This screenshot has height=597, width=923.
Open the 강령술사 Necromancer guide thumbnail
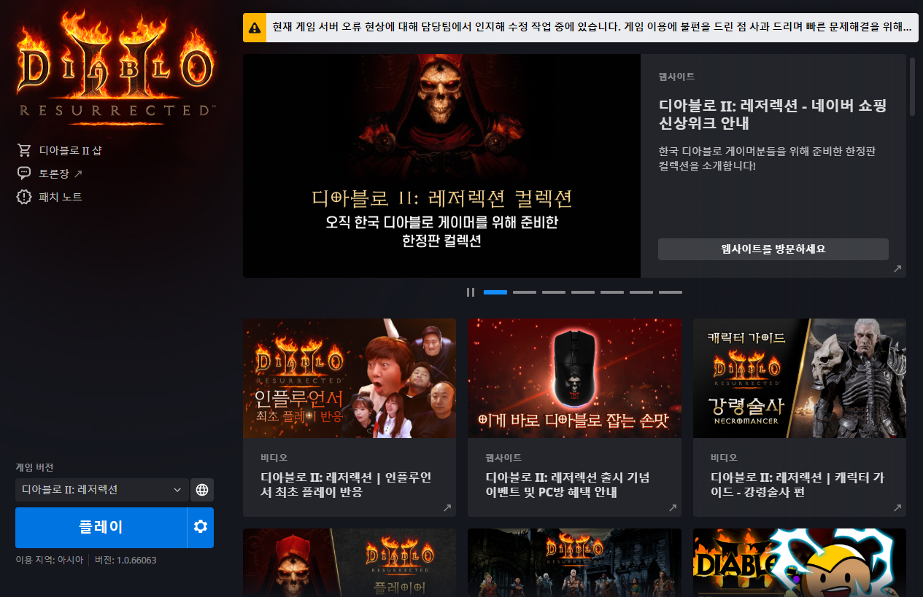[x=800, y=378]
